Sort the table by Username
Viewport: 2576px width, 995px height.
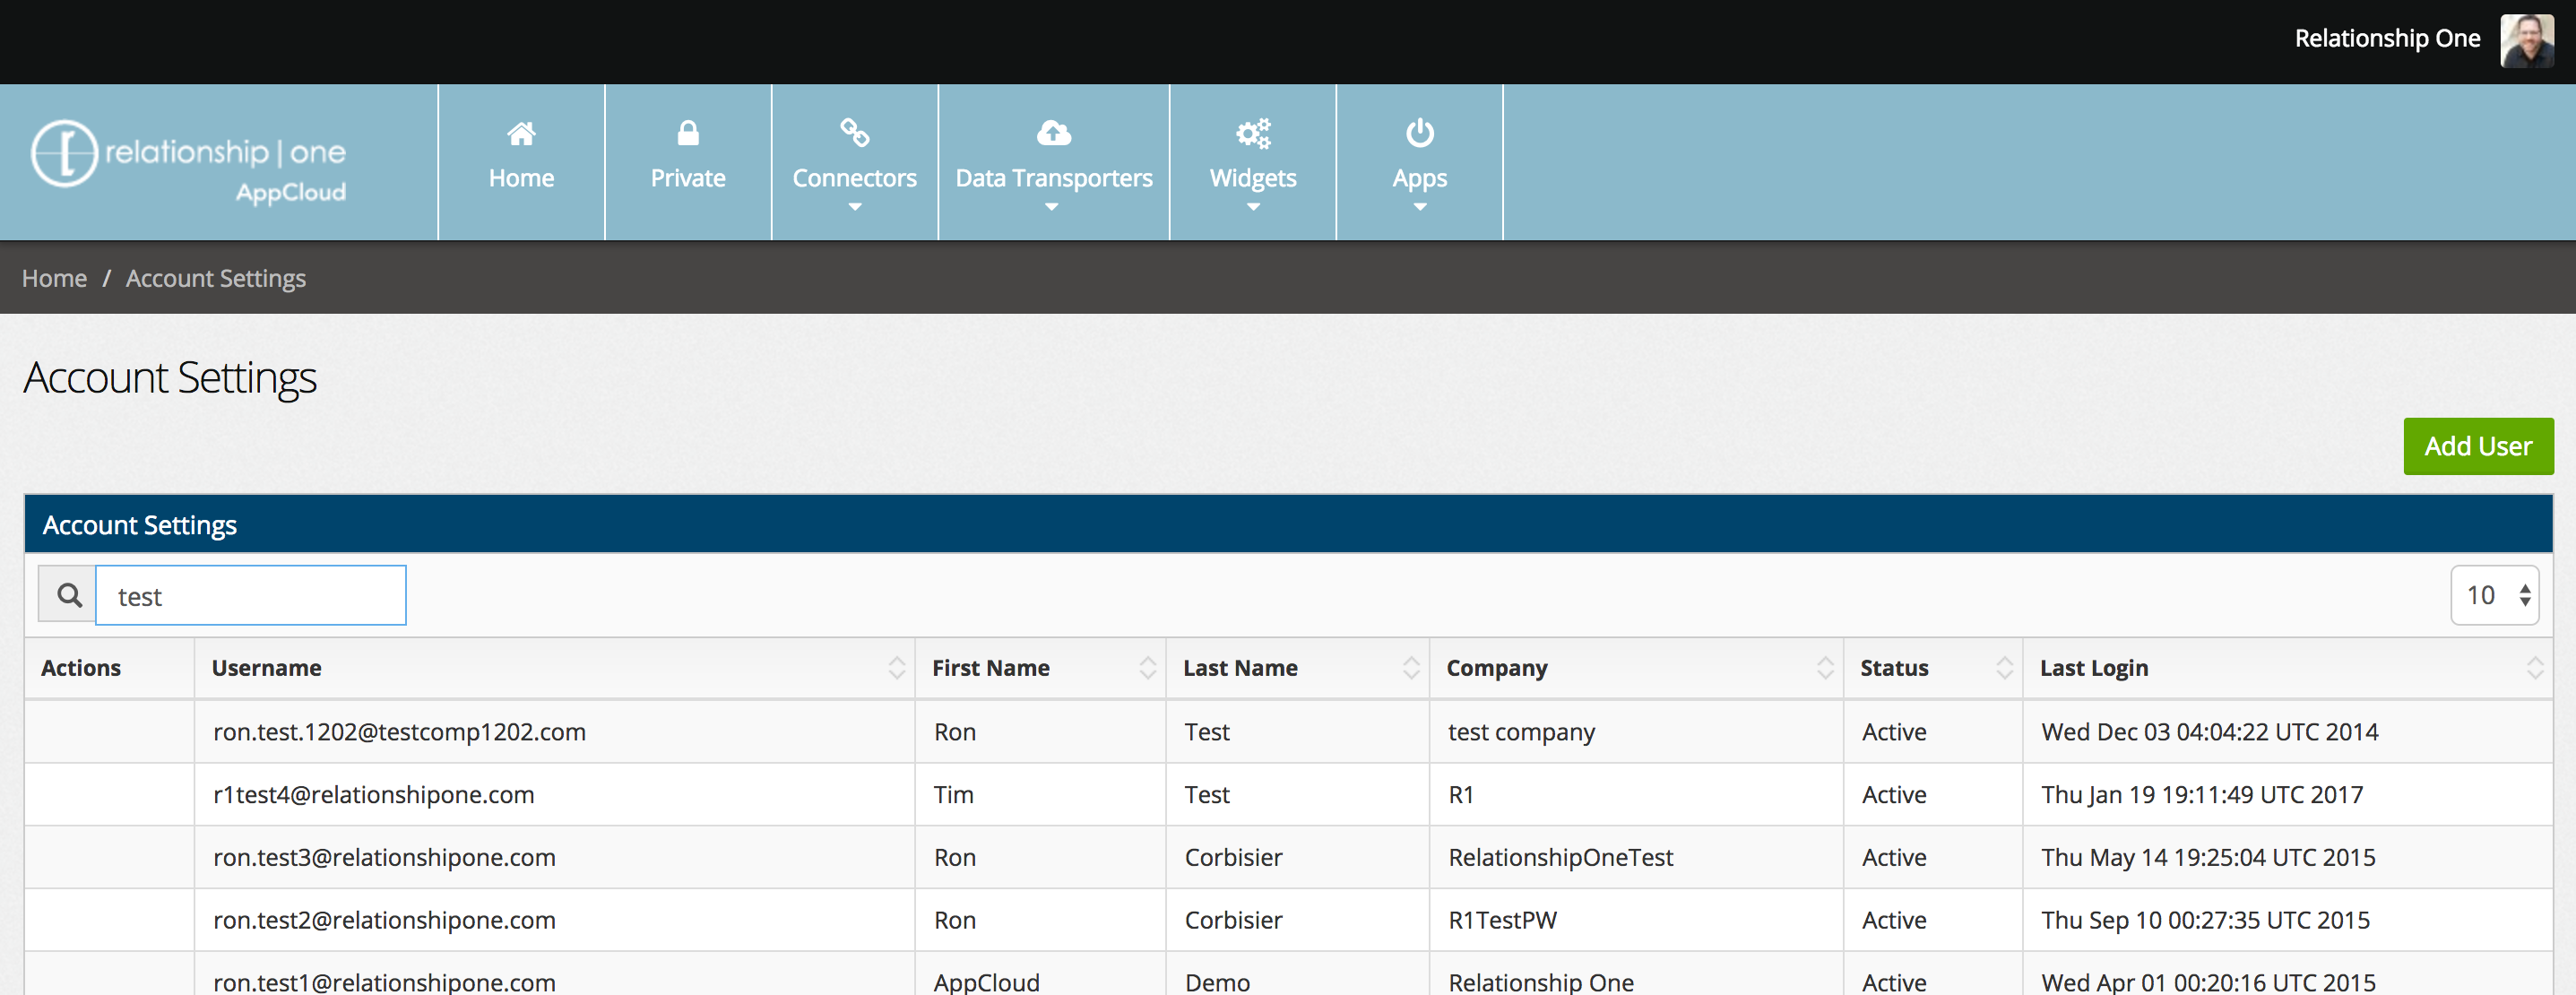(x=896, y=668)
